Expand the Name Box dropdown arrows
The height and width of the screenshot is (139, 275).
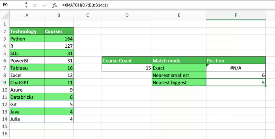pos(26,5)
